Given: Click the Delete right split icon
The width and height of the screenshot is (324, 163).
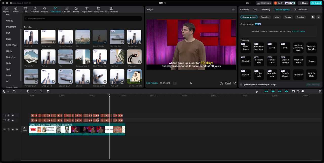Looking at the screenshot, I should 41,91.
